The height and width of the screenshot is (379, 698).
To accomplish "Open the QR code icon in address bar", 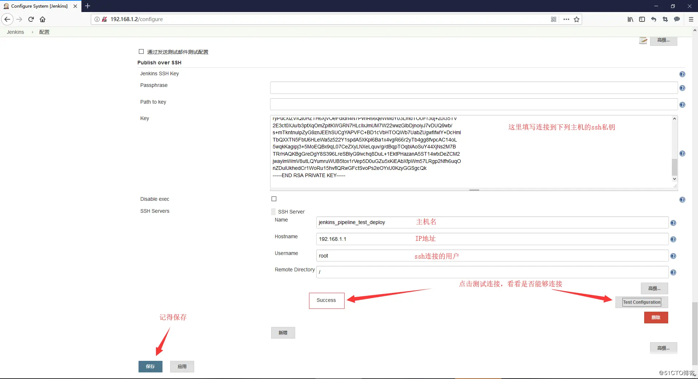I will (x=554, y=19).
